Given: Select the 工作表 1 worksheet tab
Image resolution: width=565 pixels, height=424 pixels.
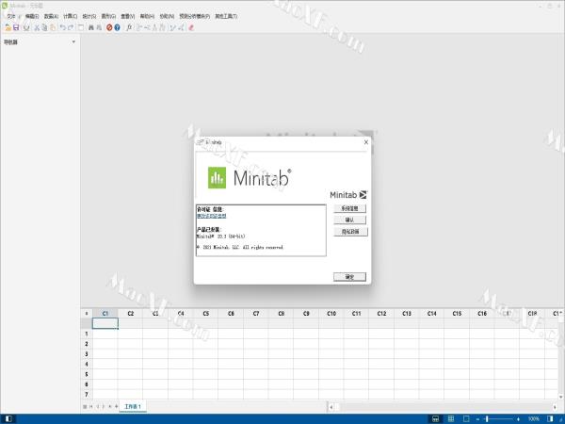Looking at the screenshot, I should click(x=133, y=406).
